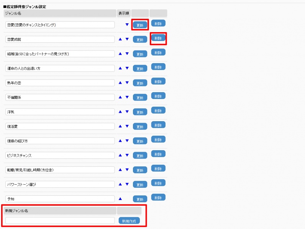This screenshot has width=305, height=229.
Task: Move 熟年の恋 row up one position
Action: click(x=120, y=83)
